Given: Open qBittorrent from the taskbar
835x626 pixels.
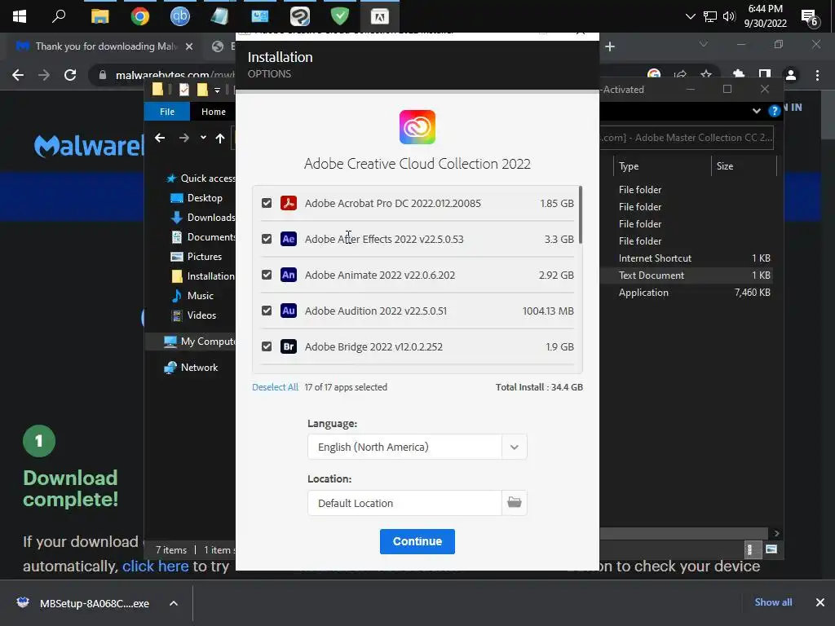Looking at the screenshot, I should 180,16.
